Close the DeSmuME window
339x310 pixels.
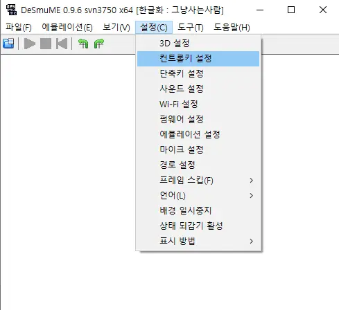323,10
